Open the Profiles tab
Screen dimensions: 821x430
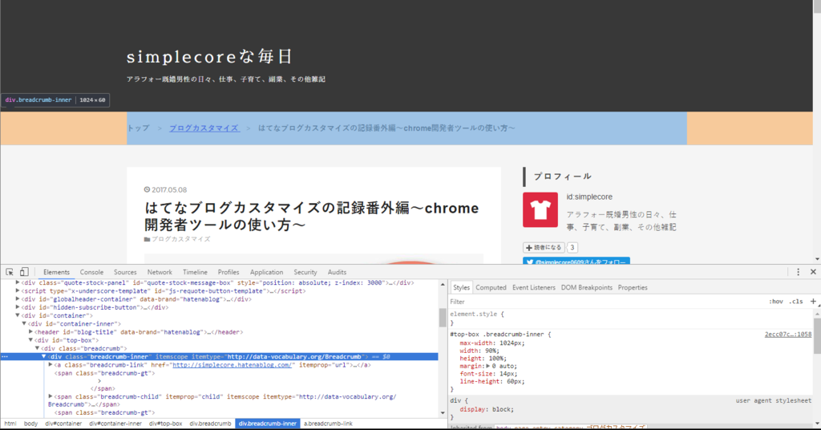pos(229,272)
